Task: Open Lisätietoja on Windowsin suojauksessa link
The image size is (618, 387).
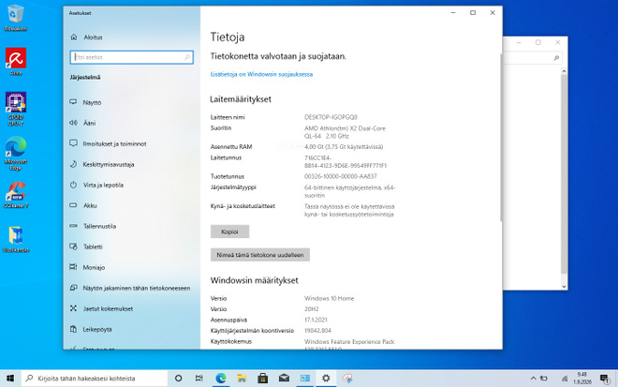Action: [261, 74]
